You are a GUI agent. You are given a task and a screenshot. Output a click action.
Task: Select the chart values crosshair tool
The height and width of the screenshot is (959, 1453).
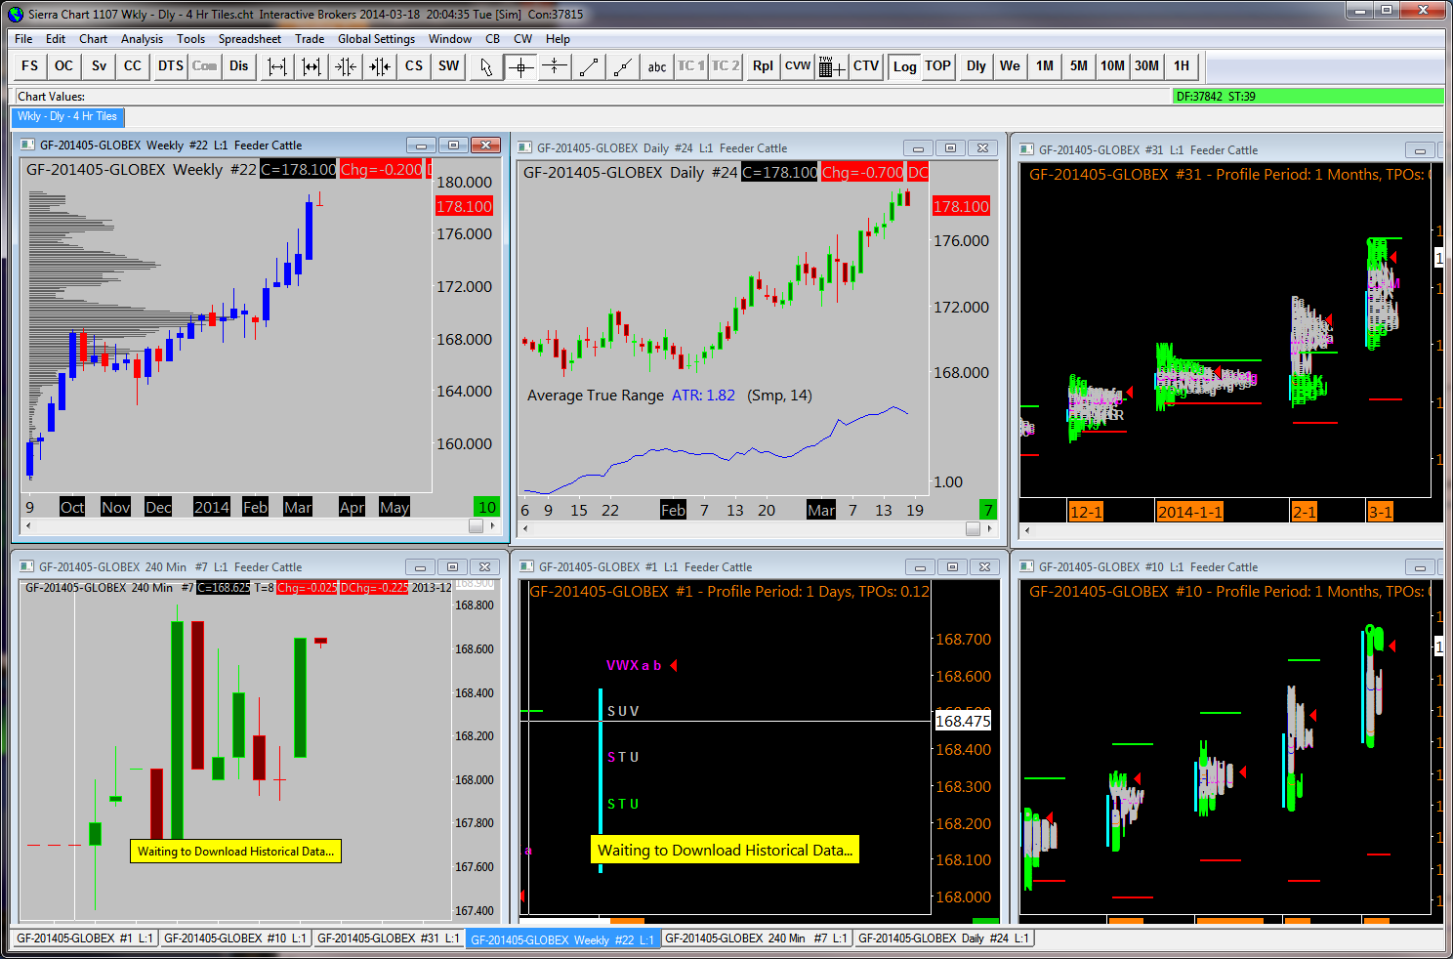point(520,66)
